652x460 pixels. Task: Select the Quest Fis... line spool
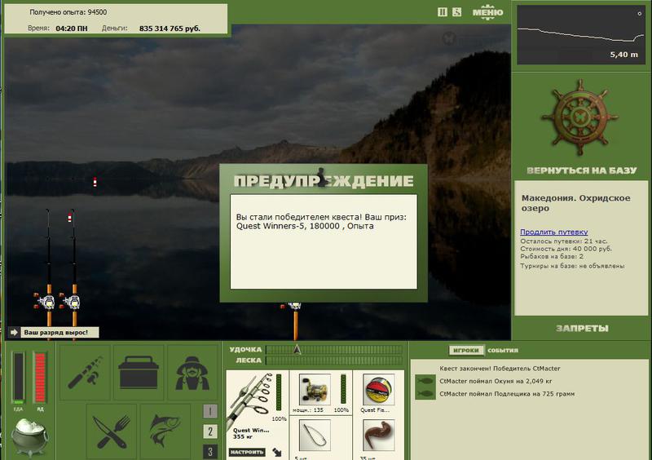coord(378,390)
